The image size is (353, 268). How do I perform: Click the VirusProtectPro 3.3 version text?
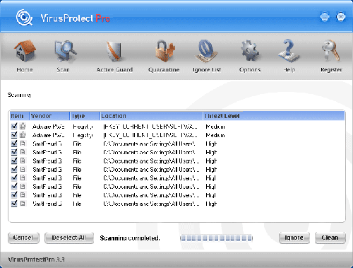(x=36, y=260)
